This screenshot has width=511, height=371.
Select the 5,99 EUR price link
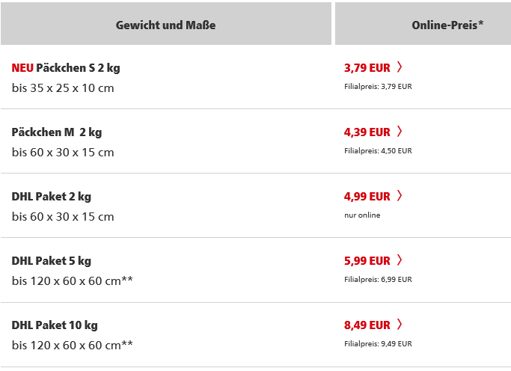[x=367, y=261]
